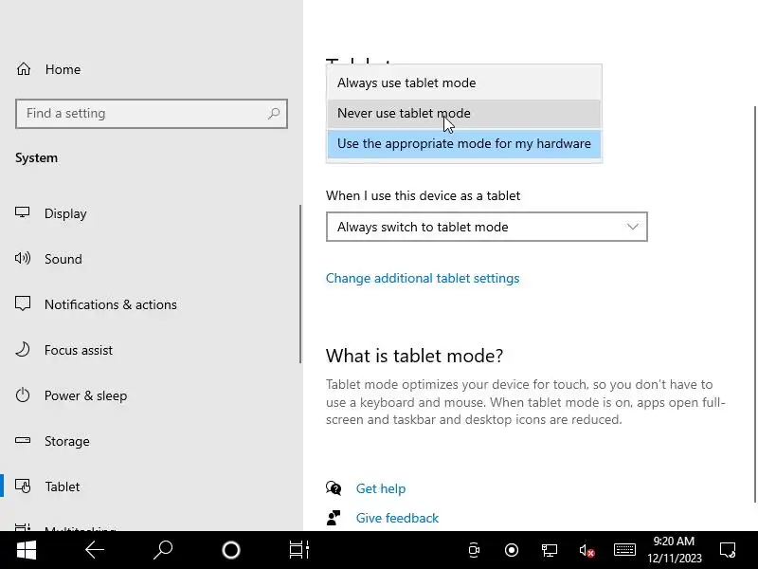The width and height of the screenshot is (758, 569).
Task: Click the muted volume tray icon
Action: [587, 550]
